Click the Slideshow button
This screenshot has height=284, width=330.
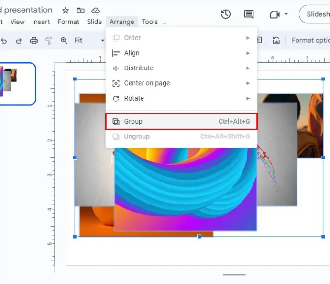[x=314, y=14]
